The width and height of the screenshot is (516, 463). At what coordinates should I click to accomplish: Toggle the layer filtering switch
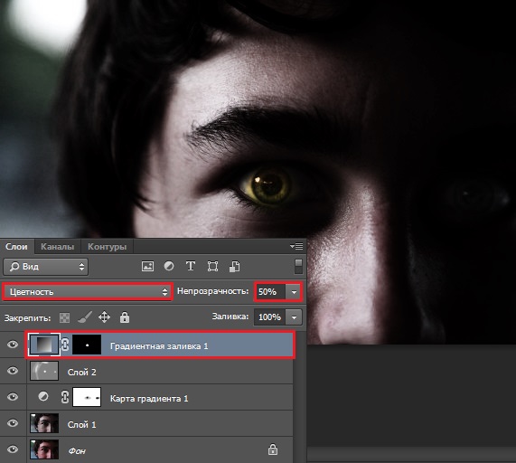coord(298,266)
